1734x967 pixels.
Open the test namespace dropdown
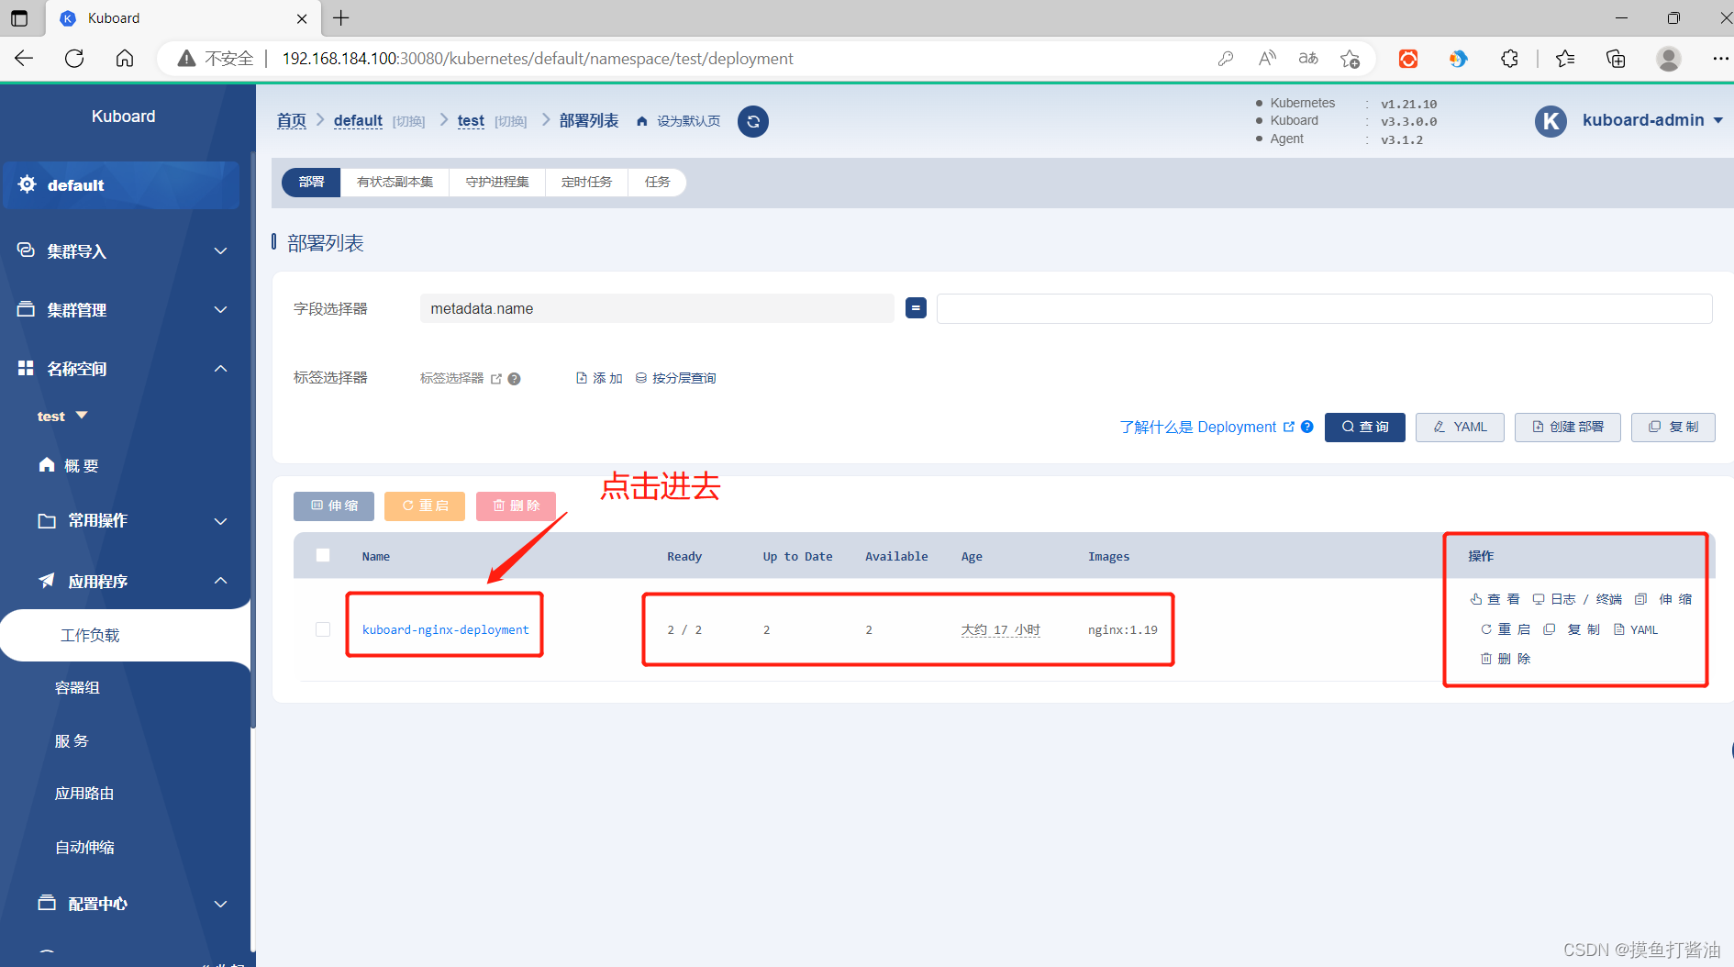(62, 417)
